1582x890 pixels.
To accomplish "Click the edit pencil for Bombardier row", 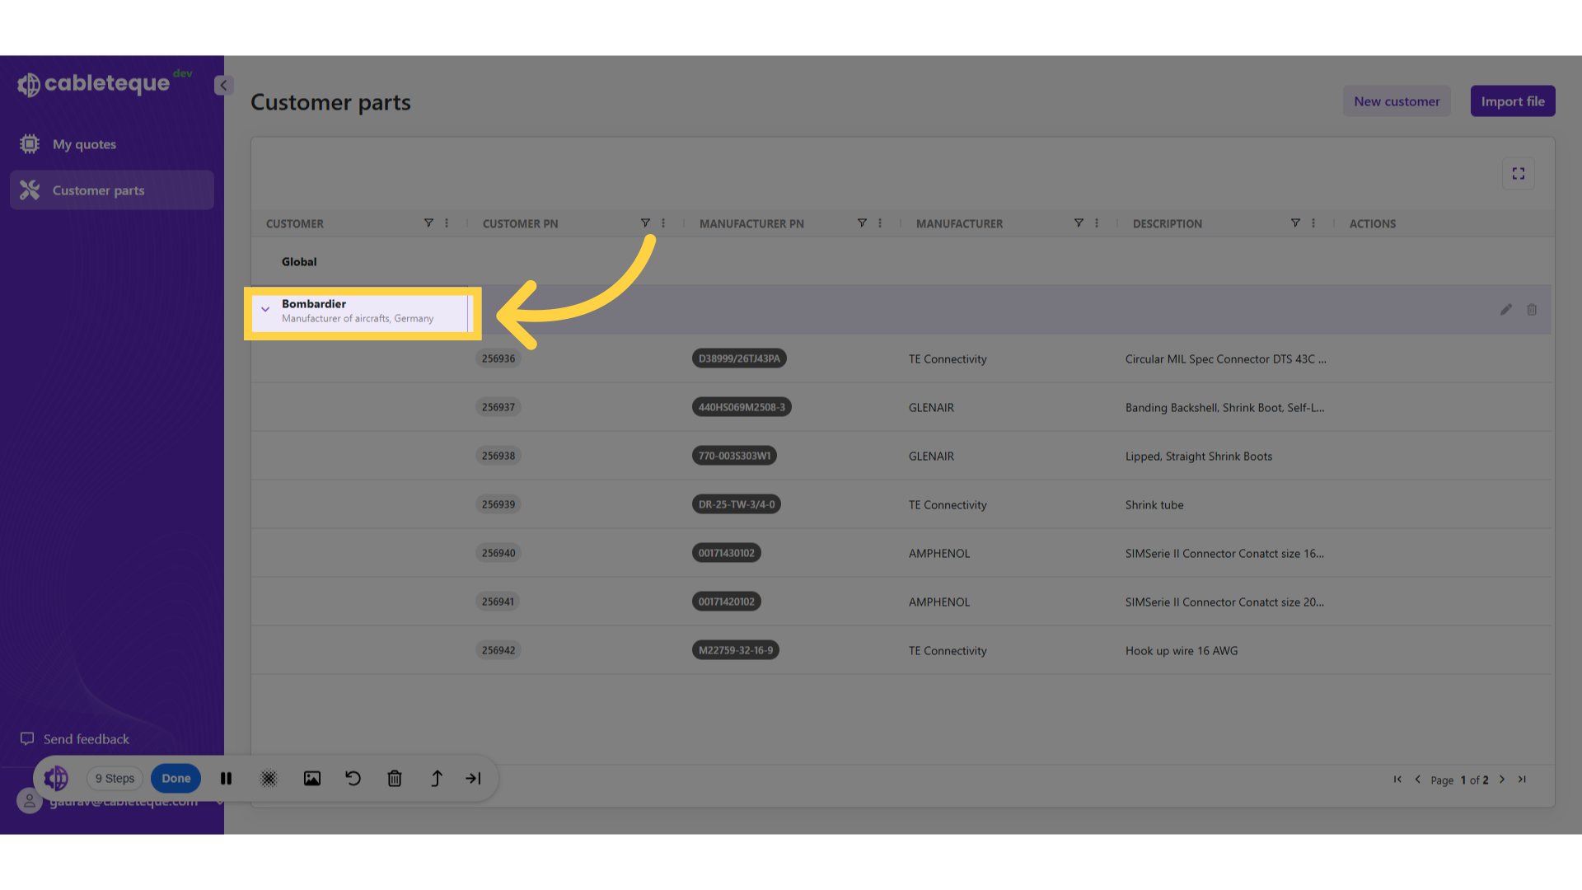I will [x=1505, y=310].
